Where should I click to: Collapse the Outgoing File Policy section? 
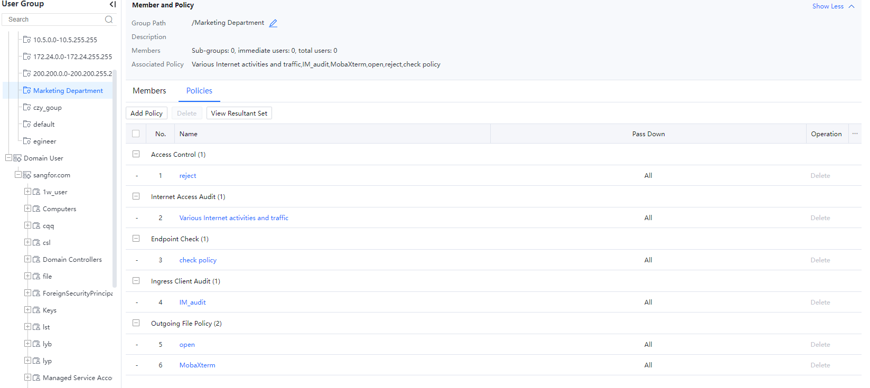pos(136,323)
